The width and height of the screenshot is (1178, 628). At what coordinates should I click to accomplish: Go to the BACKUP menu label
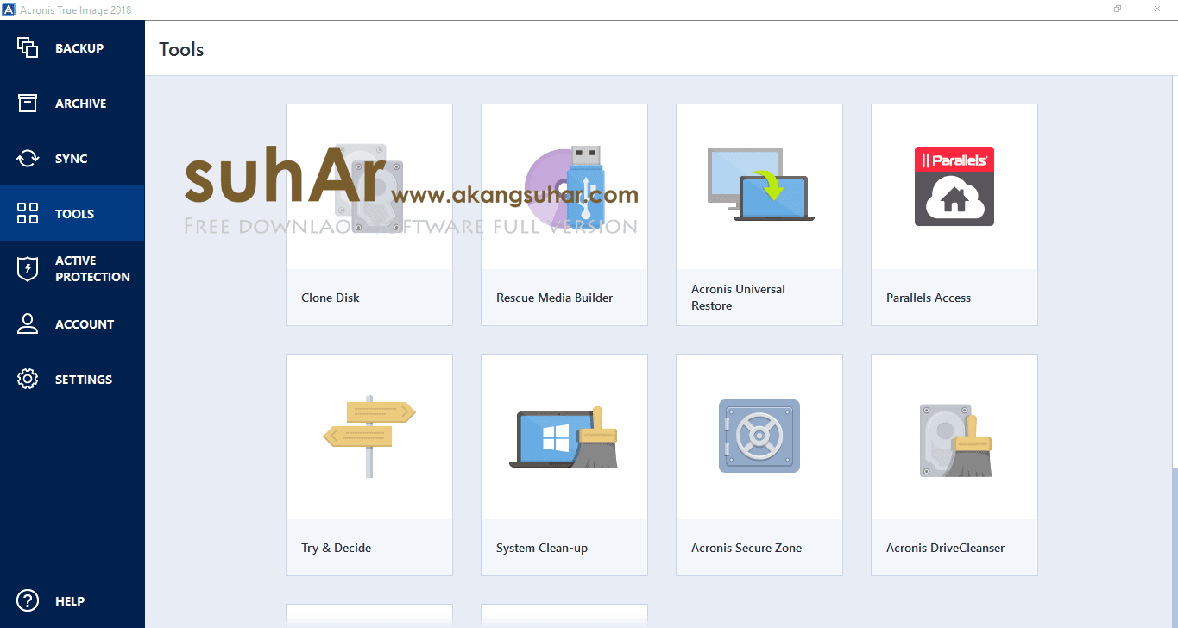click(79, 48)
